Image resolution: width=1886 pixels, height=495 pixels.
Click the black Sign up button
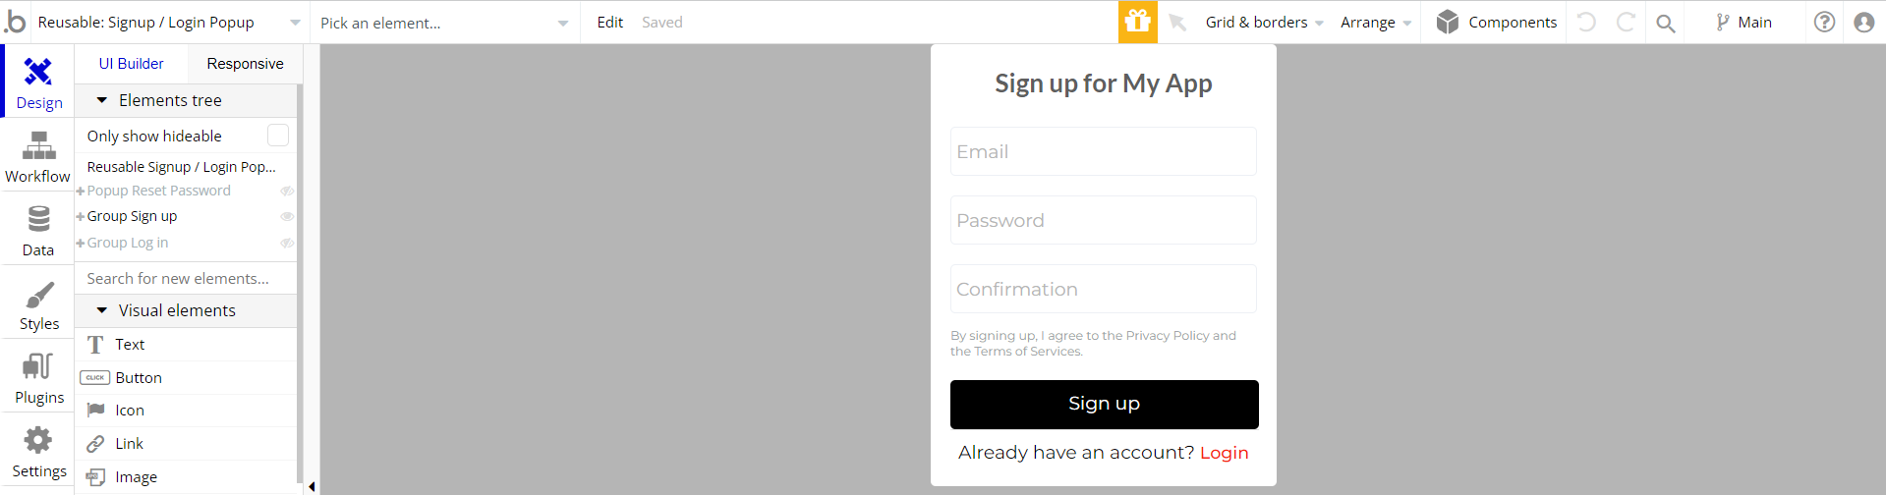click(1104, 404)
